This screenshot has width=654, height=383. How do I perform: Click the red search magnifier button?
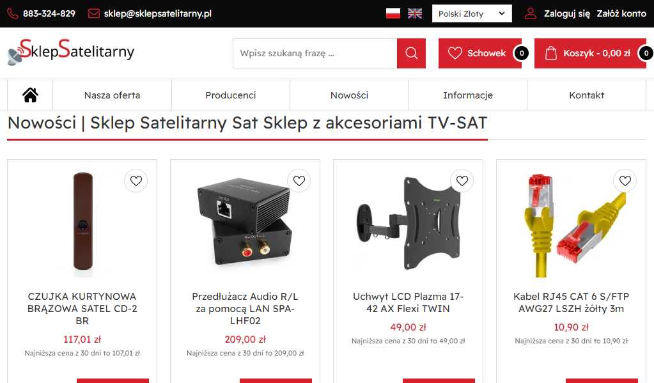pyautogui.click(x=411, y=54)
